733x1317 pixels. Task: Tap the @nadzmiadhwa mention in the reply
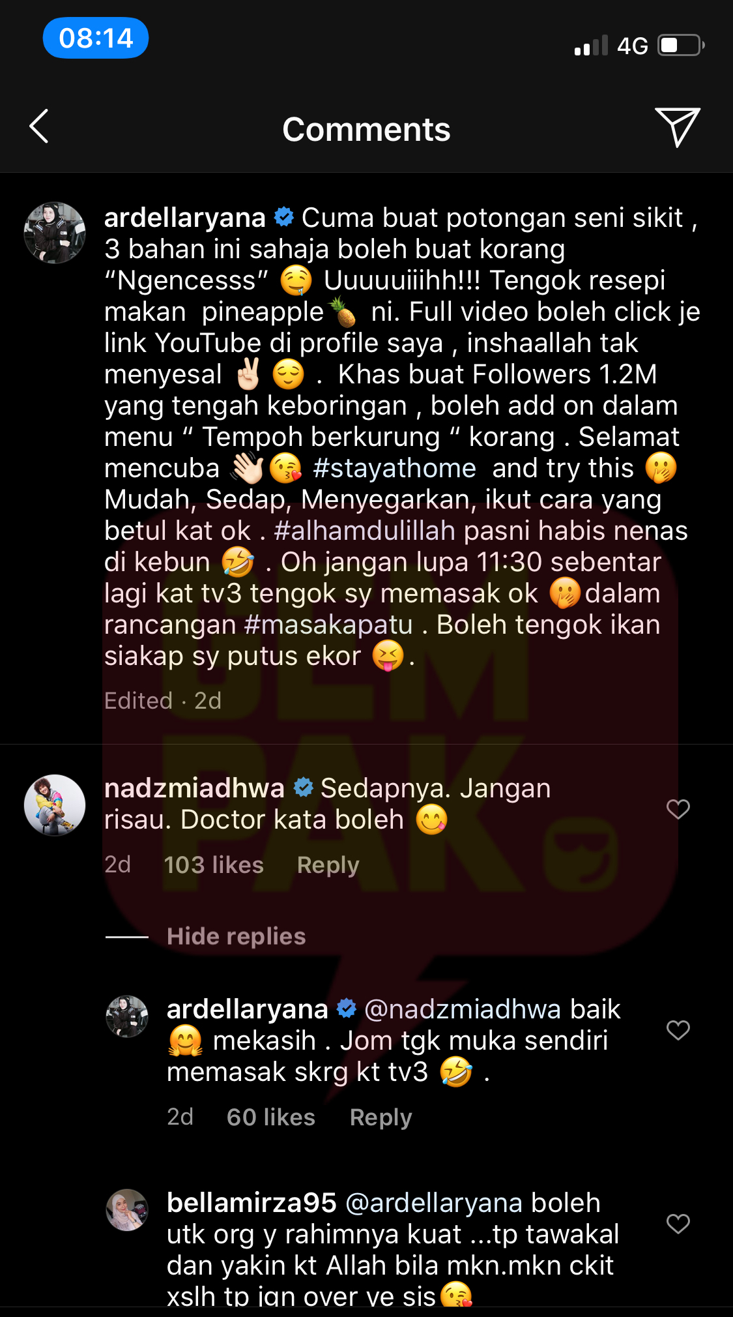[463, 1009]
